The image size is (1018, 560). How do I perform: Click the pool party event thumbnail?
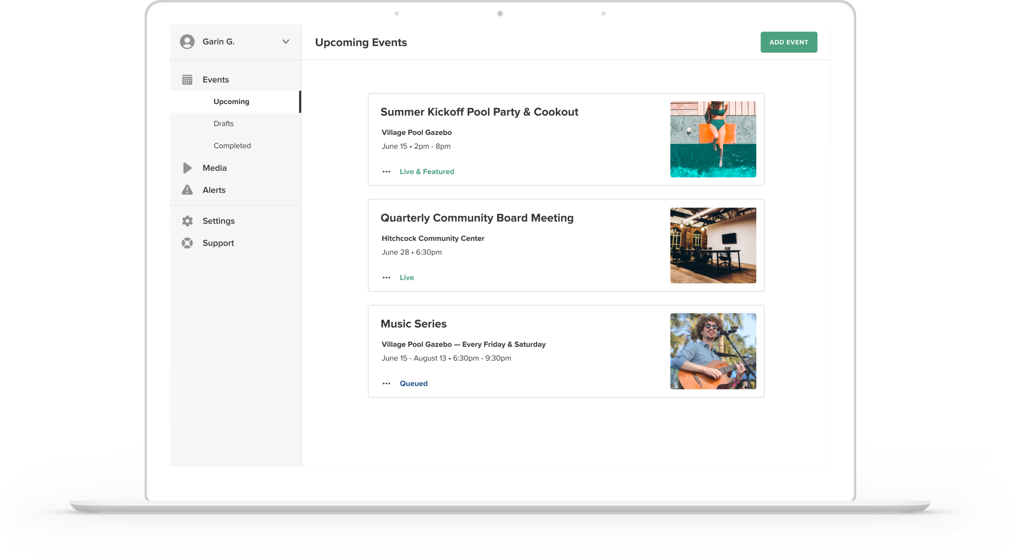(x=713, y=139)
